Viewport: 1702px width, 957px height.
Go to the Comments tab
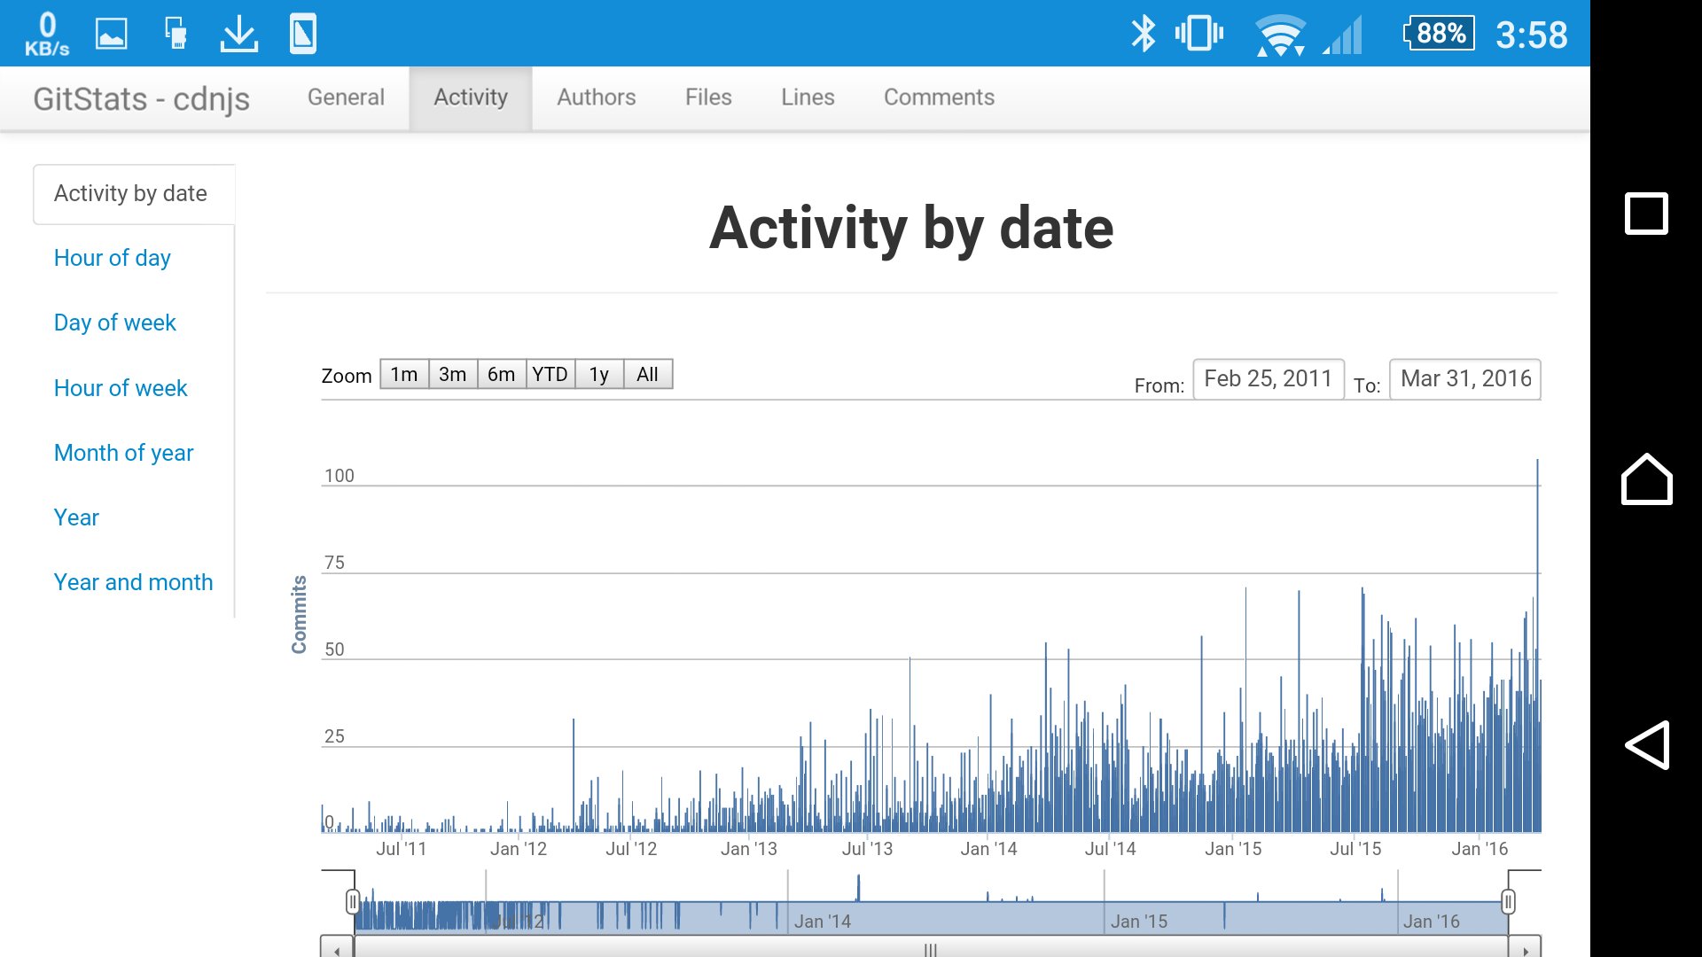939,97
